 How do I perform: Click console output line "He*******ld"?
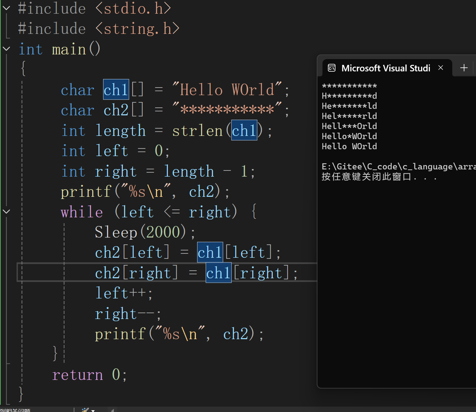click(349, 106)
